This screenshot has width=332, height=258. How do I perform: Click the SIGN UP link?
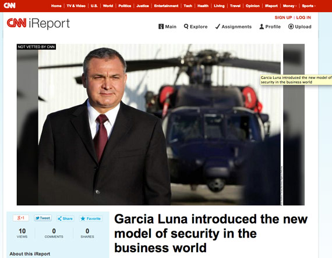click(283, 17)
